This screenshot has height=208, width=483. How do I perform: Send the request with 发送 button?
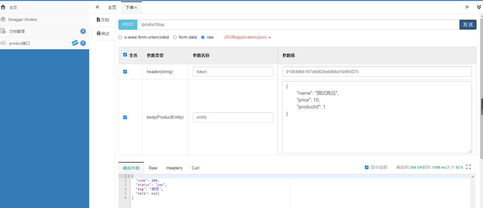click(x=468, y=25)
